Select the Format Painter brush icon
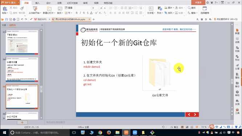The width and height of the screenshot is (242, 136). [22, 8]
